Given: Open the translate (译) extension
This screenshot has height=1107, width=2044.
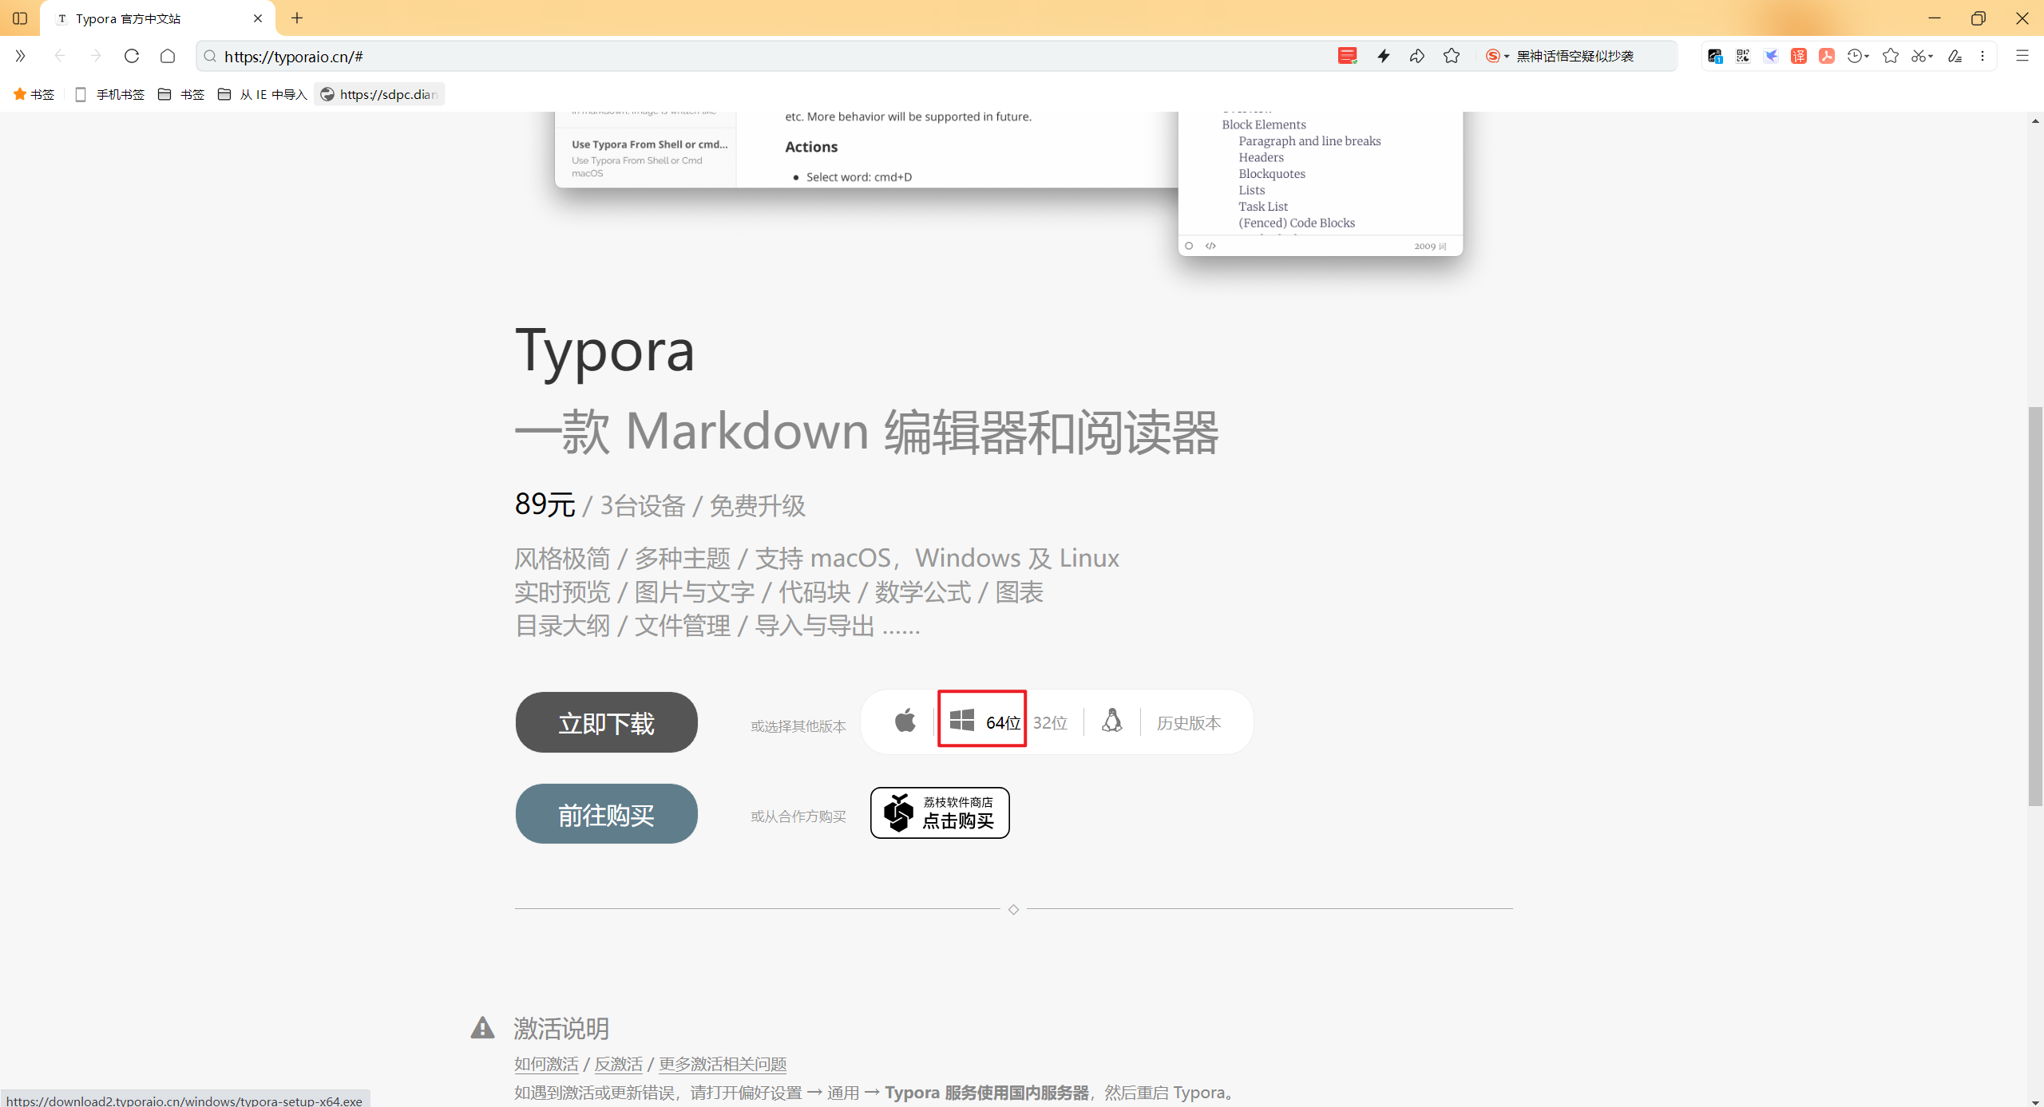Looking at the screenshot, I should pyautogui.click(x=1799, y=56).
